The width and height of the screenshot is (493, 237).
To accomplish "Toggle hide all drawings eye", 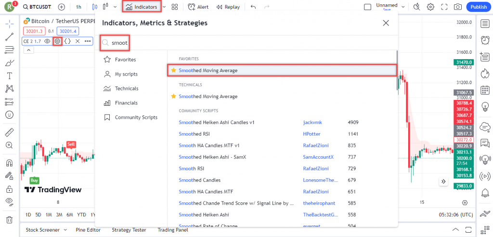I will [10, 202].
